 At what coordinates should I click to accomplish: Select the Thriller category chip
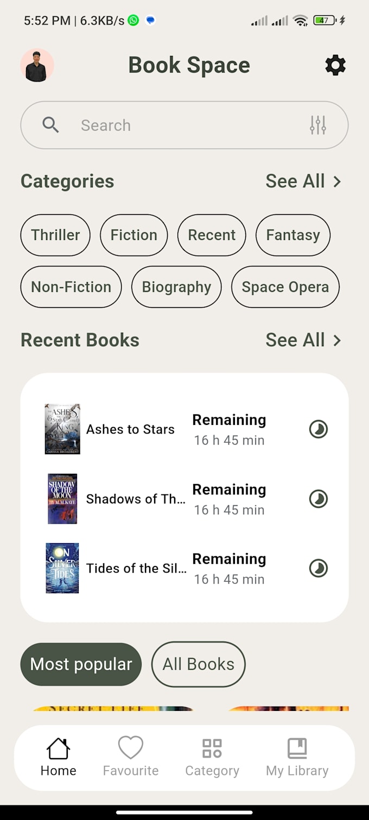[x=55, y=235]
